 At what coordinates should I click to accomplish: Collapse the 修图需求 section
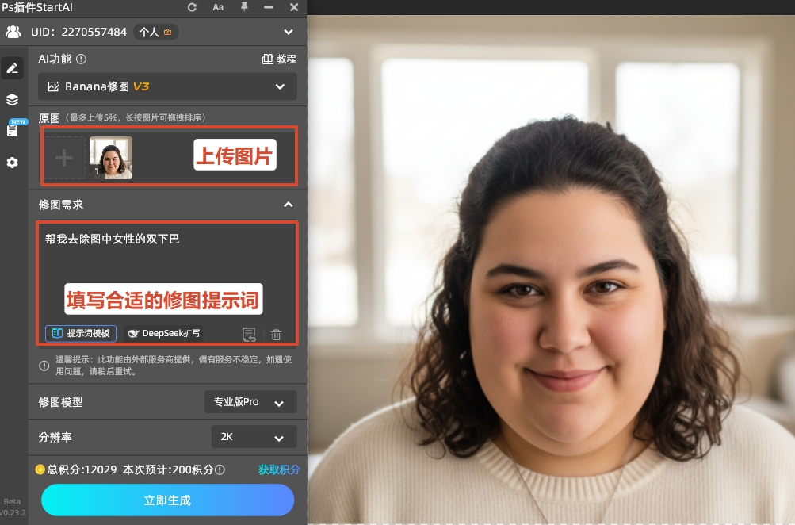click(x=289, y=205)
